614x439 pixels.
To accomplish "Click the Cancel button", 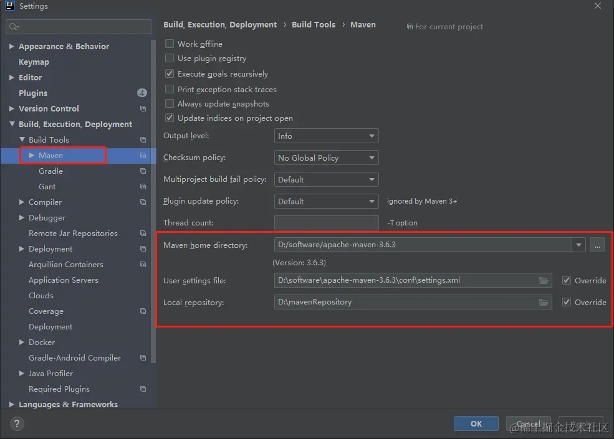I will [x=529, y=423].
